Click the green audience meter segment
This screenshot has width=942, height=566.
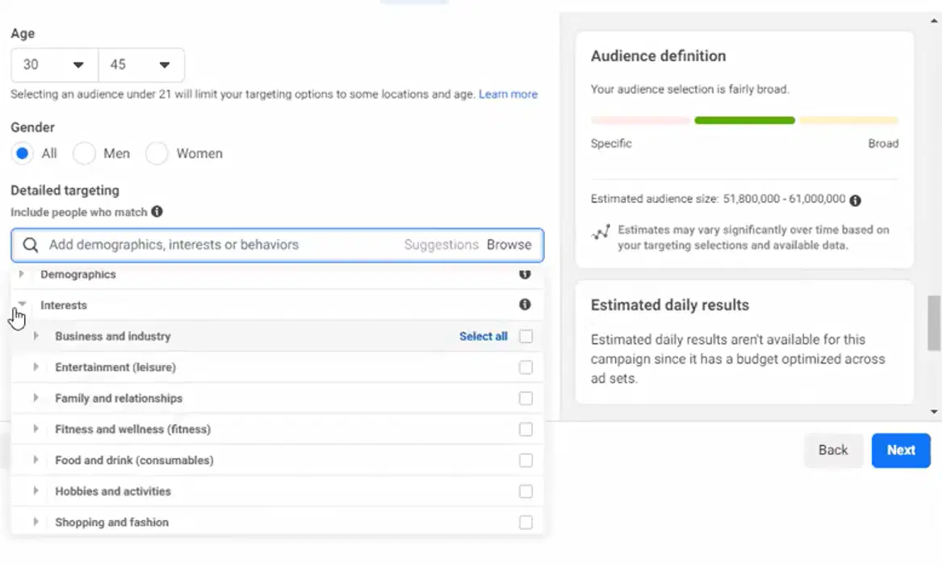(745, 120)
